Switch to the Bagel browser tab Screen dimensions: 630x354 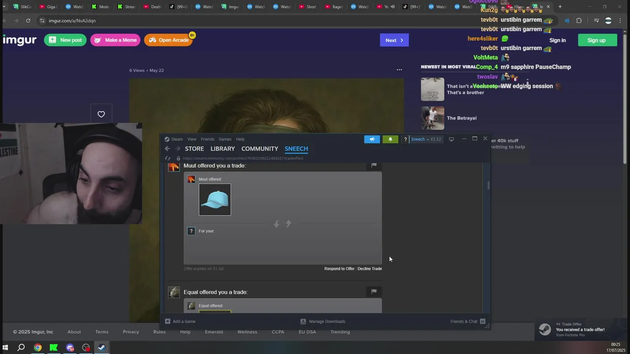click(334, 7)
